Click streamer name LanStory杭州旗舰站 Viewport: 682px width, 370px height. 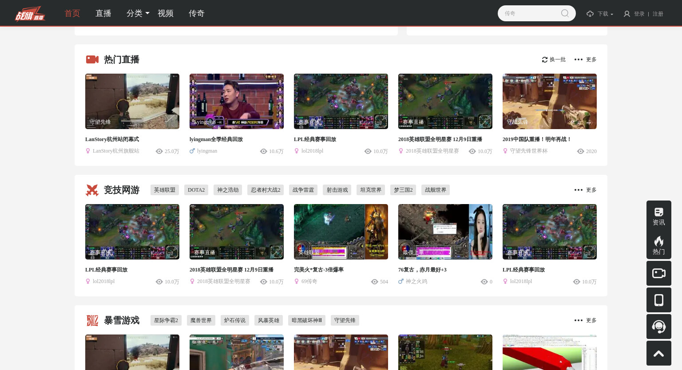[116, 151]
